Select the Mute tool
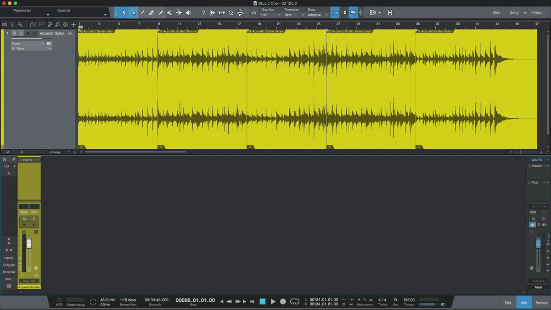Screen dimensions: 551x310 pyautogui.click(x=169, y=13)
